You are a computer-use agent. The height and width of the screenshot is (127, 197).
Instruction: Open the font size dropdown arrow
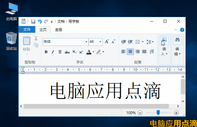[x=100, y=42]
